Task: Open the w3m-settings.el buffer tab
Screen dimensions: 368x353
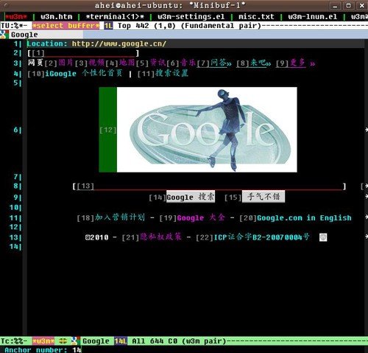Action: pyautogui.click(x=191, y=17)
